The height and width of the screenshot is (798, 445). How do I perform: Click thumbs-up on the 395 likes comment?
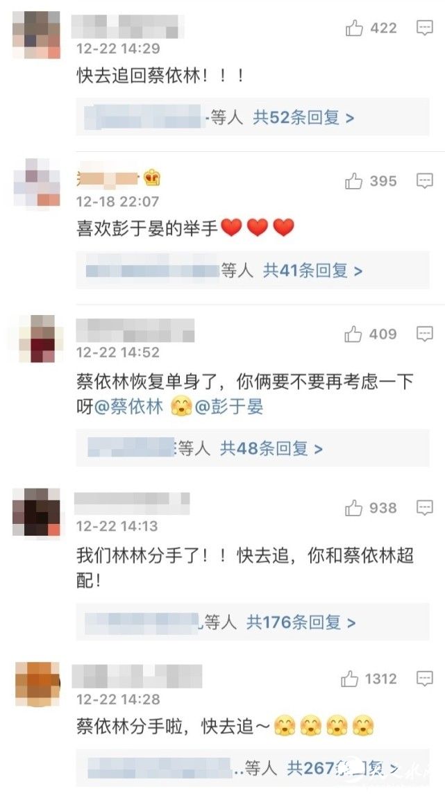point(353,180)
